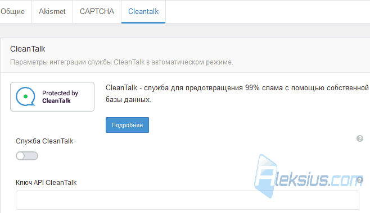Select the Cleantalk tab
Image resolution: width=370 pixels, height=213 pixels.
coord(143,11)
